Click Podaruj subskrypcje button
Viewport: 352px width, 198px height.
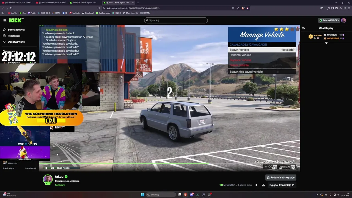[x=280, y=178]
